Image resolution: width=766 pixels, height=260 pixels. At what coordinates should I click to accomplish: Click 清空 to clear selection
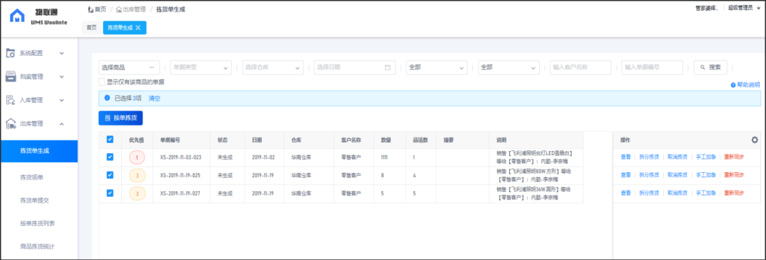pyautogui.click(x=155, y=98)
